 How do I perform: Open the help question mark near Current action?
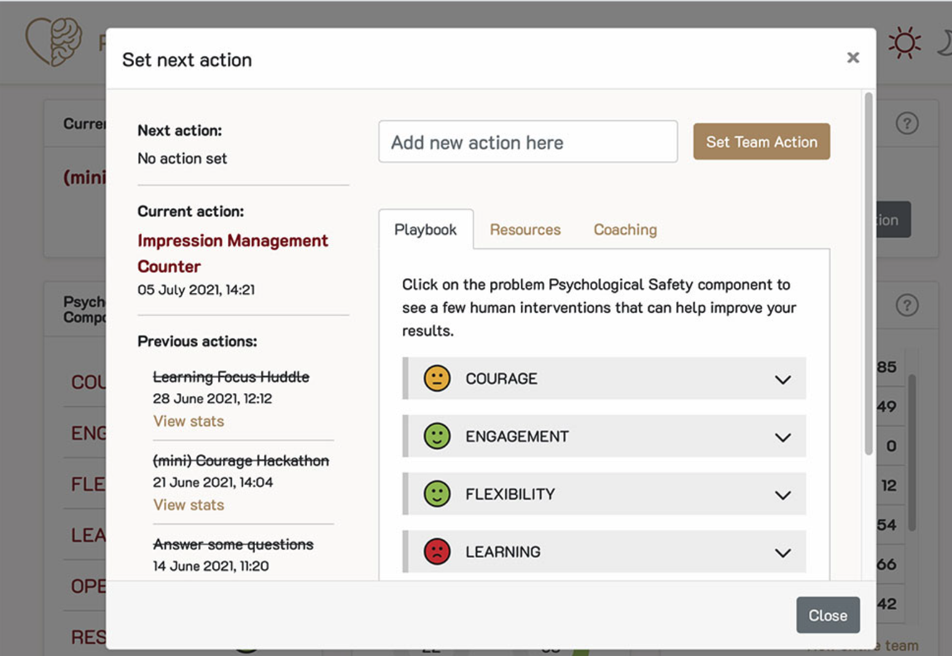(x=908, y=123)
